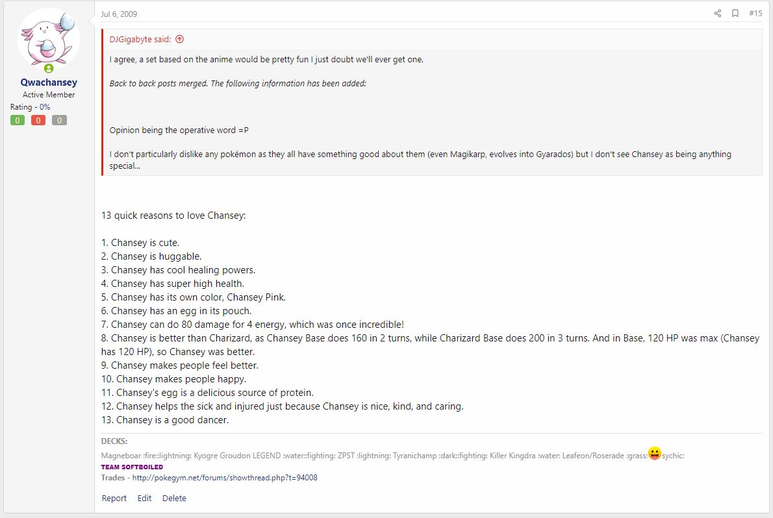Click the 'DJGigabyte said:' quote header
The height and width of the screenshot is (518, 773).
click(x=140, y=40)
